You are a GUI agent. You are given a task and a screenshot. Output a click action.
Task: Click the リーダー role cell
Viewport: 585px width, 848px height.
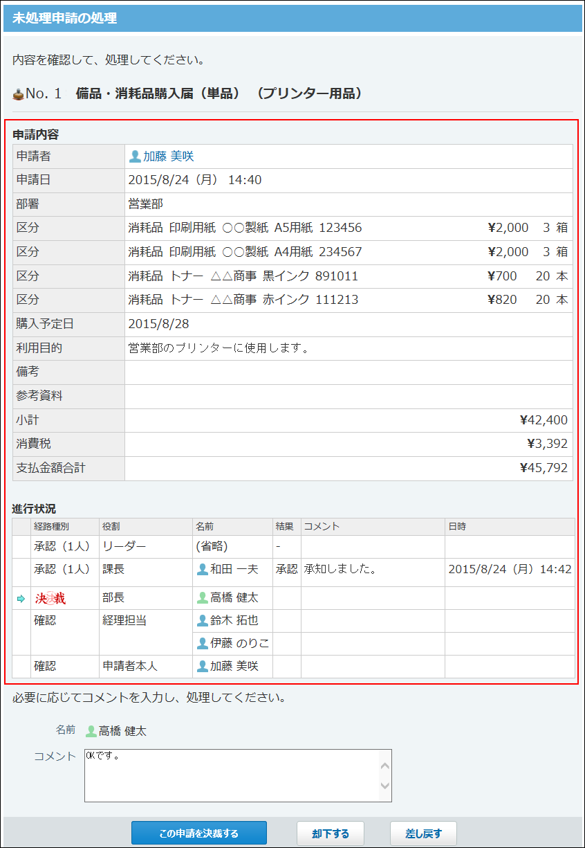coord(146,546)
